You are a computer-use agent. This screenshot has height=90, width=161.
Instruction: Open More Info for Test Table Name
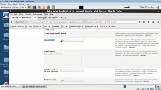tap(144, 55)
